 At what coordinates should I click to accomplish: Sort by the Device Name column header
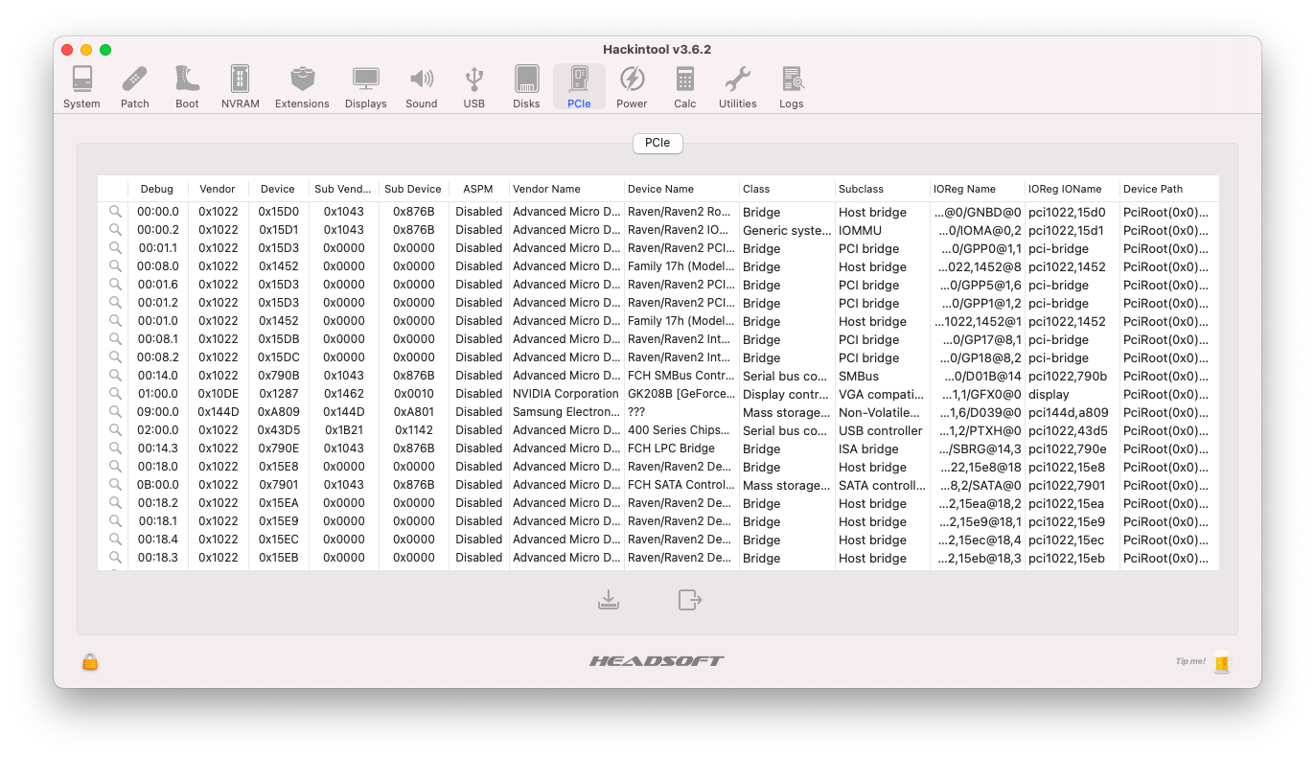click(x=681, y=189)
